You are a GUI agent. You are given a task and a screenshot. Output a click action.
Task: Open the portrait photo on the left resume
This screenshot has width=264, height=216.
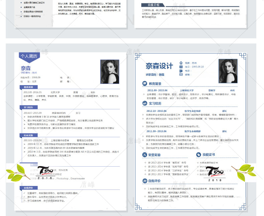pos(110,72)
